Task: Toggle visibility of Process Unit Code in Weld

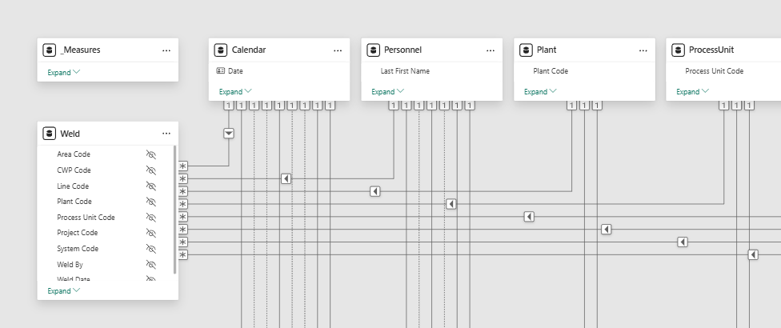Action: pos(151,218)
